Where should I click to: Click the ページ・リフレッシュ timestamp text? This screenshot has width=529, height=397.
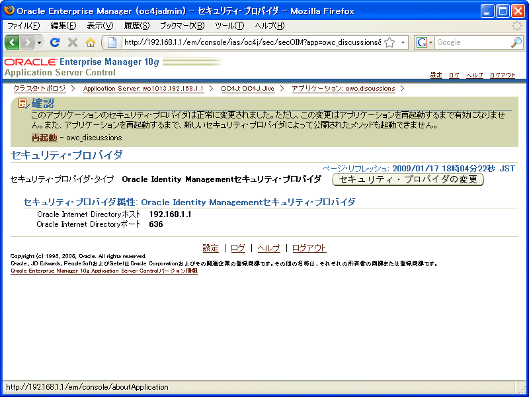coord(419,169)
